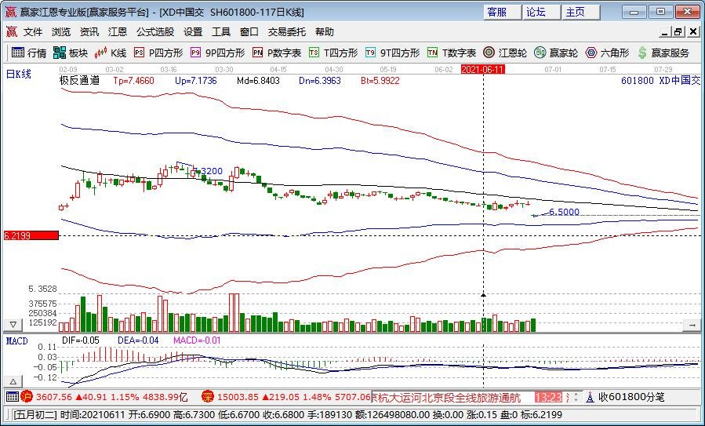
Task: Click the 6.5000 price annotation
Action: (565, 212)
